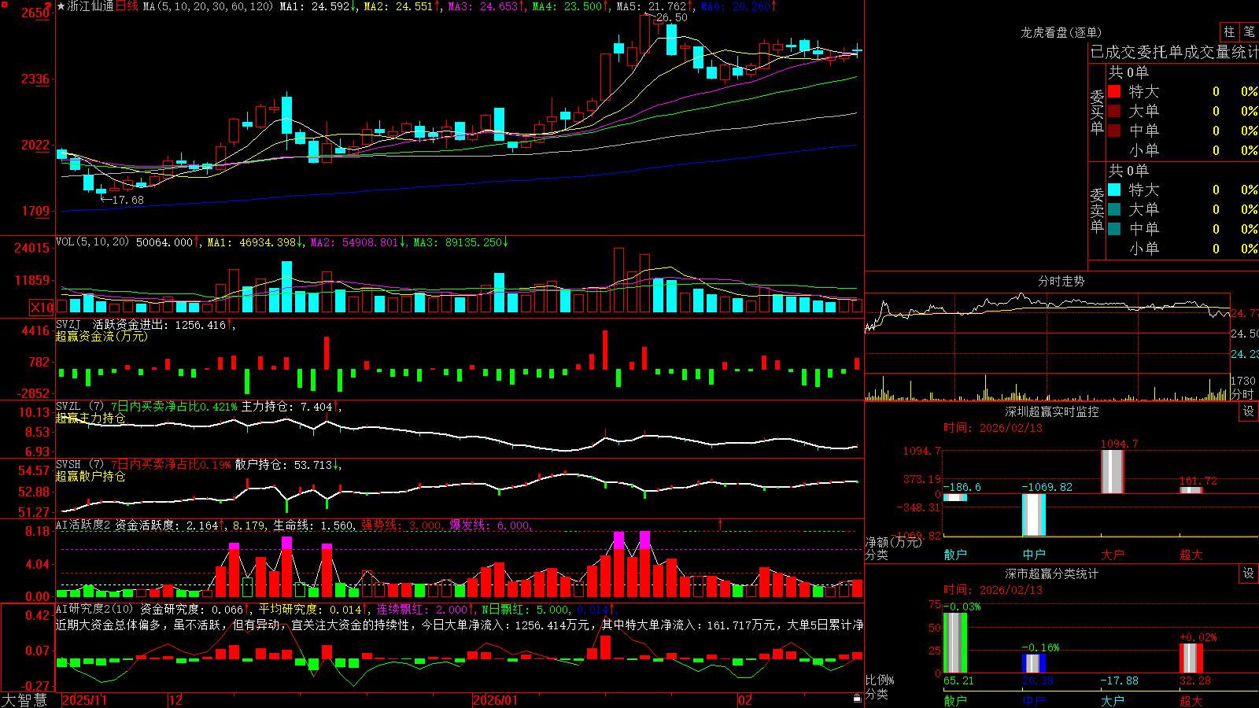This screenshot has width=1259, height=708.
Task: Click the 32.28 超大 proportion bar
Action: coord(1191,658)
